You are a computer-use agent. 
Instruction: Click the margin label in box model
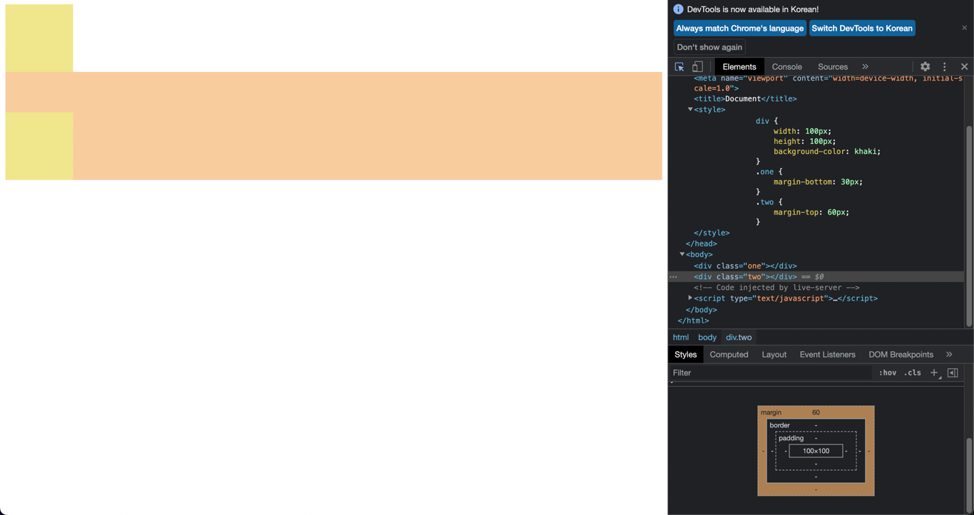[x=771, y=412]
